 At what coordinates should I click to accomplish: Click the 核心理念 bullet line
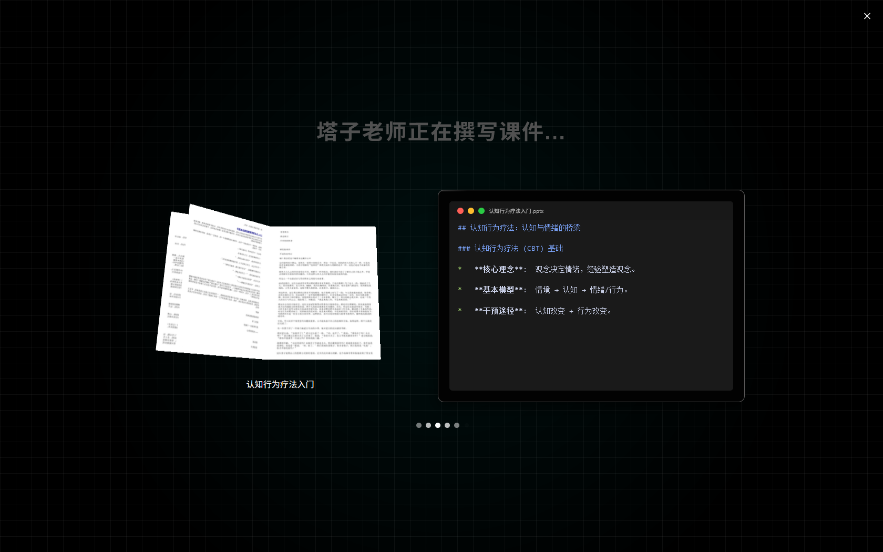(548, 269)
